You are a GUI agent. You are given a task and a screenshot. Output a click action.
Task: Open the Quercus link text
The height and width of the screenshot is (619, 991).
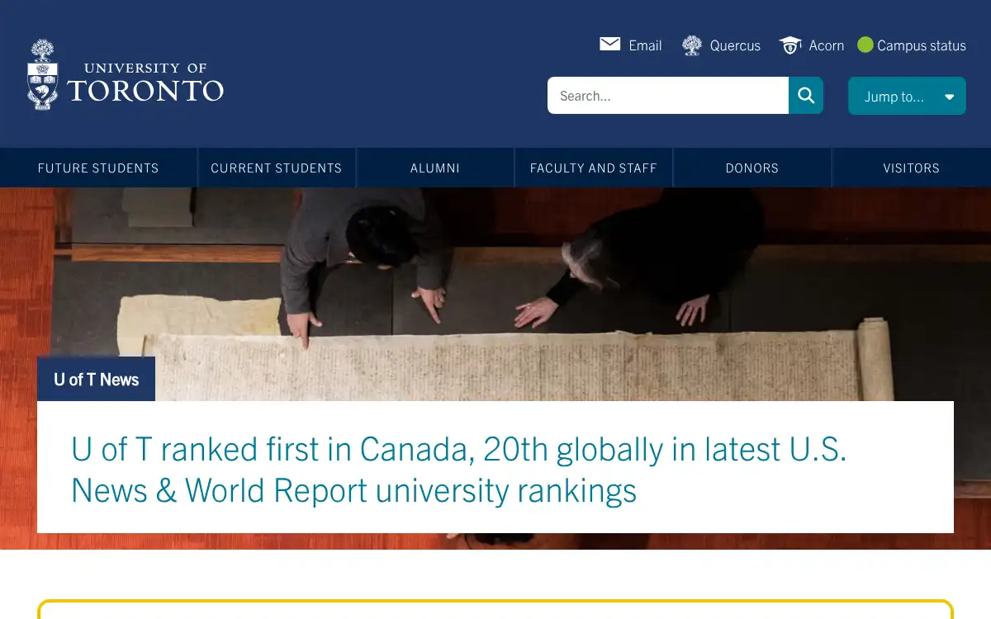point(735,45)
